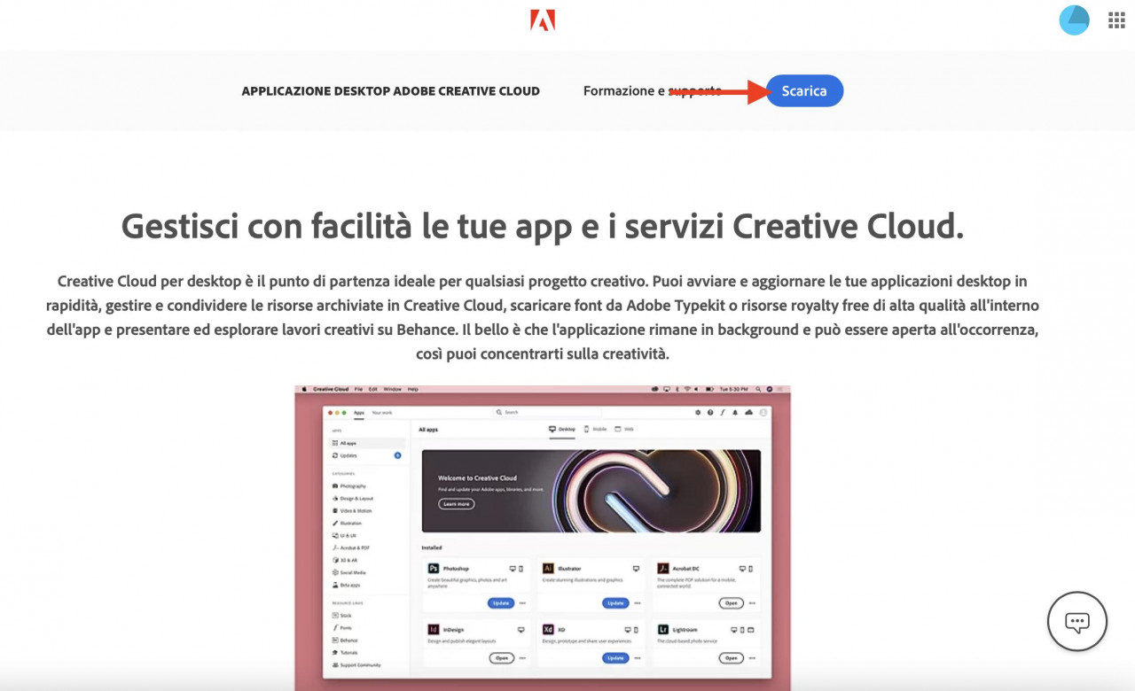This screenshot has width=1135, height=691.
Task: Select Social Media in the preview sidebar
Action: pyautogui.click(x=348, y=572)
